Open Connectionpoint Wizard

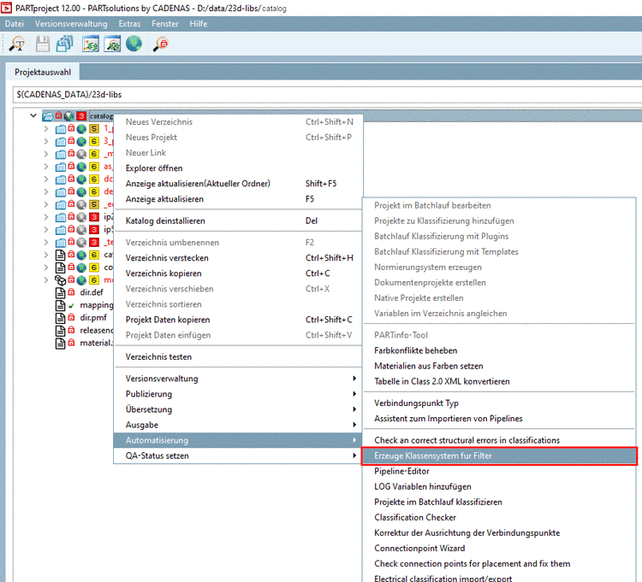(499, 549)
